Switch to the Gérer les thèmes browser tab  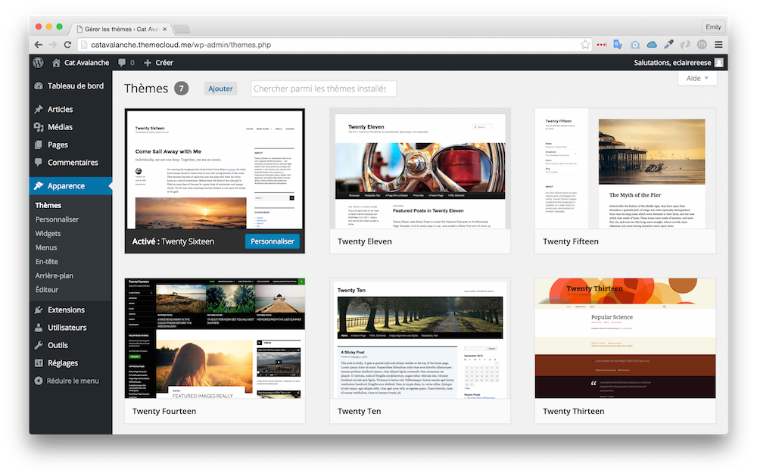pyautogui.click(x=120, y=29)
